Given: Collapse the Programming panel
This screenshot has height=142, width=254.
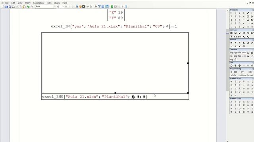Looking at the screenshot, I should [x=253, y=69].
